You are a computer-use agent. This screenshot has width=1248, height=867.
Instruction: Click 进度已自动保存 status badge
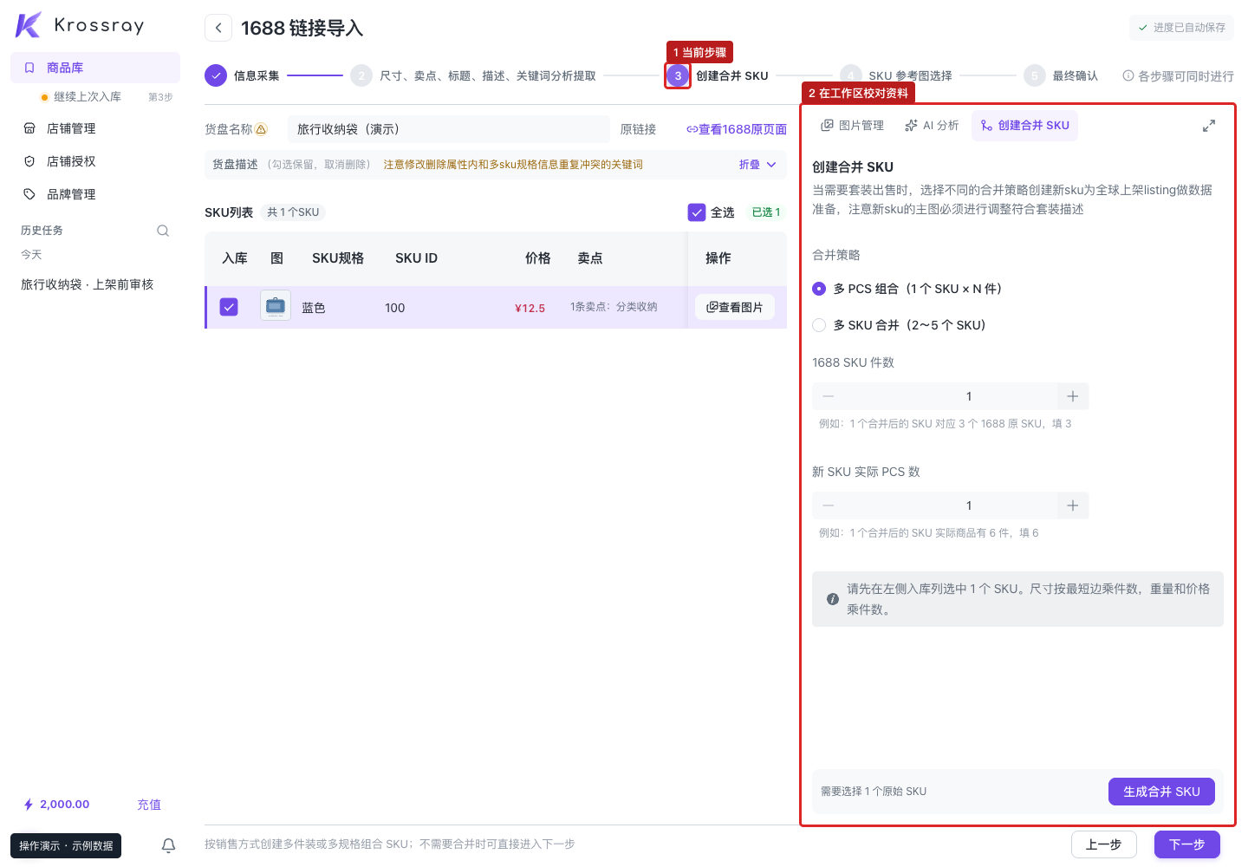[x=1181, y=28]
